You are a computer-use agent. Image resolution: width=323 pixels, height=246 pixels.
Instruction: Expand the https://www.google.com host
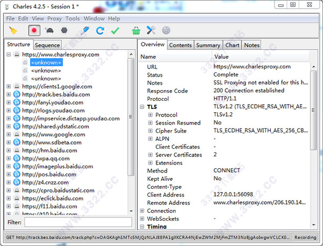(9, 134)
